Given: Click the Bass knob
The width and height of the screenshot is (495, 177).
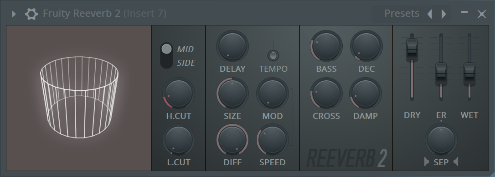Looking at the screenshot, I should (326, 46).
